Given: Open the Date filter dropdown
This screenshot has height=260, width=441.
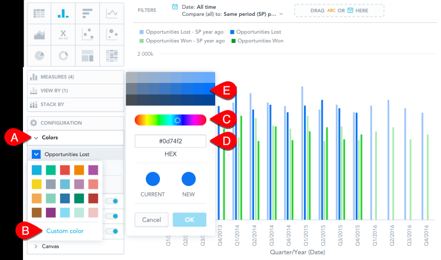Looking at the screenshot, I should pos(228,10).
